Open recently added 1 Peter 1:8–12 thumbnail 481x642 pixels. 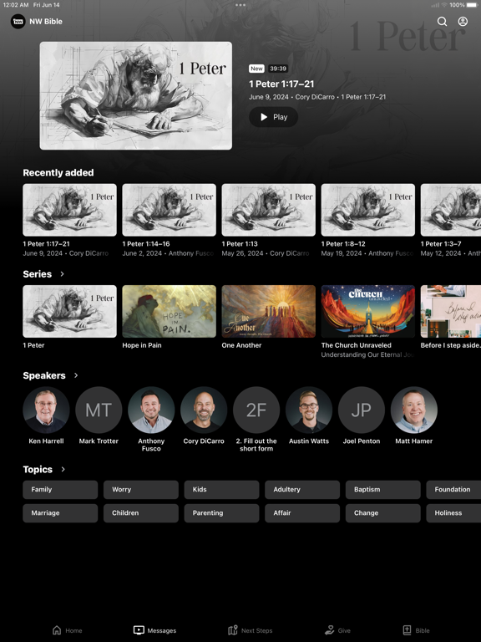(367, 210)
